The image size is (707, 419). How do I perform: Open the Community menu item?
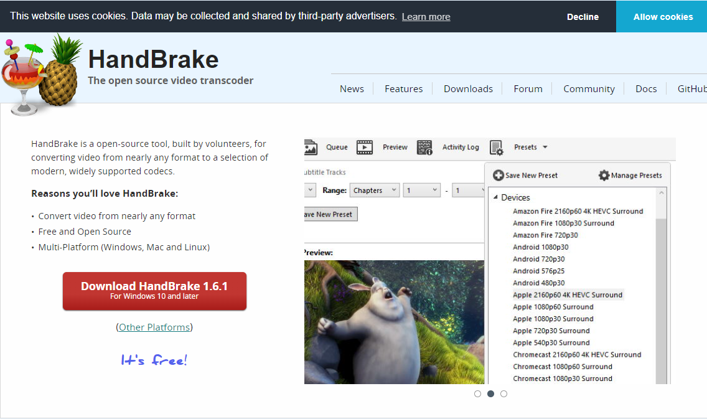(x=589, y=89)
